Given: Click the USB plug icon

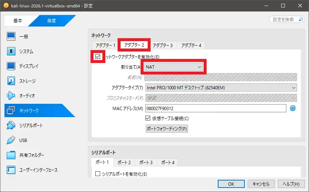Looking at the screenshot, I should 11,140.
